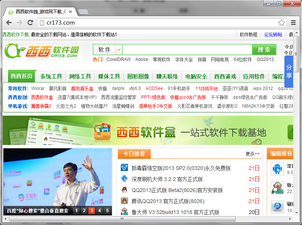Go back with the browser back arrow

[9, 23]
